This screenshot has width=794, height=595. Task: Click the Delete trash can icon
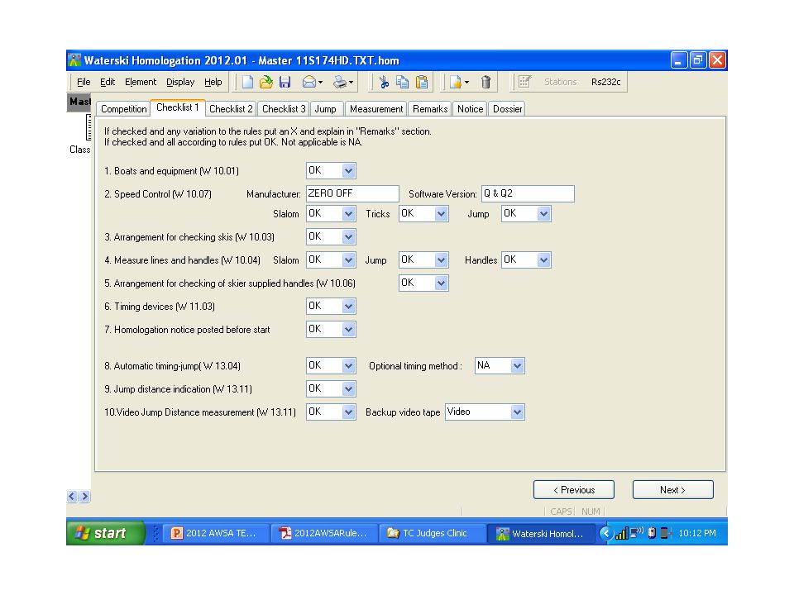point(485,82)
